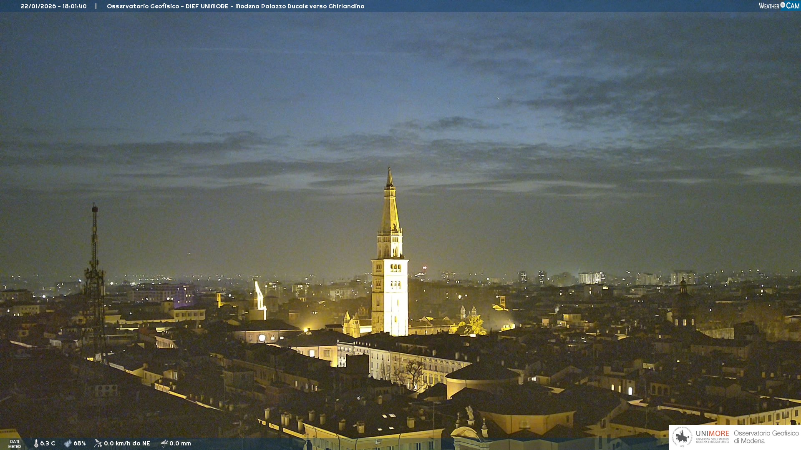This screenshot has width=801, height=450.
Task: Click the WeatherCam logo
Action: click(778, 6)
